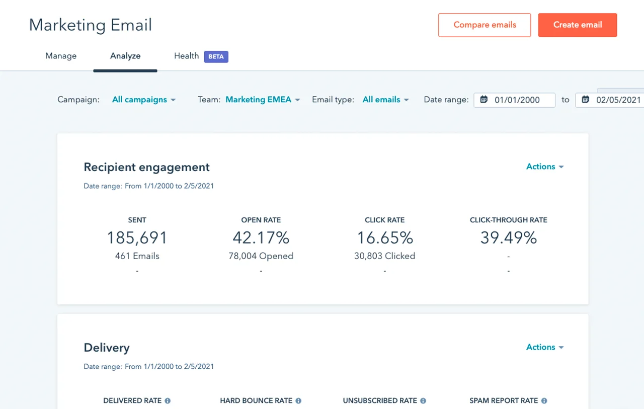
Task: Open Actions menu for Recipient engagement
Action: point(544,167)
